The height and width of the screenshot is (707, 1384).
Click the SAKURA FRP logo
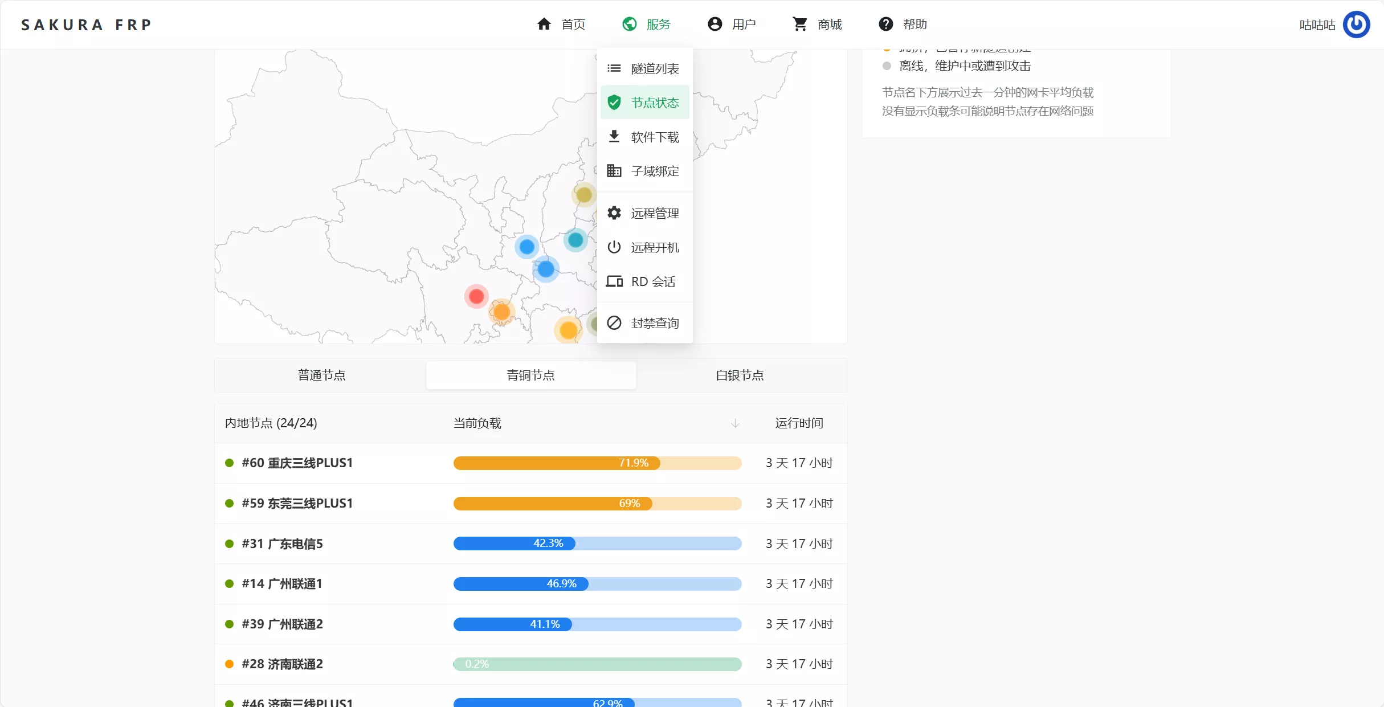pyautogui.click(x=87, y=25)
